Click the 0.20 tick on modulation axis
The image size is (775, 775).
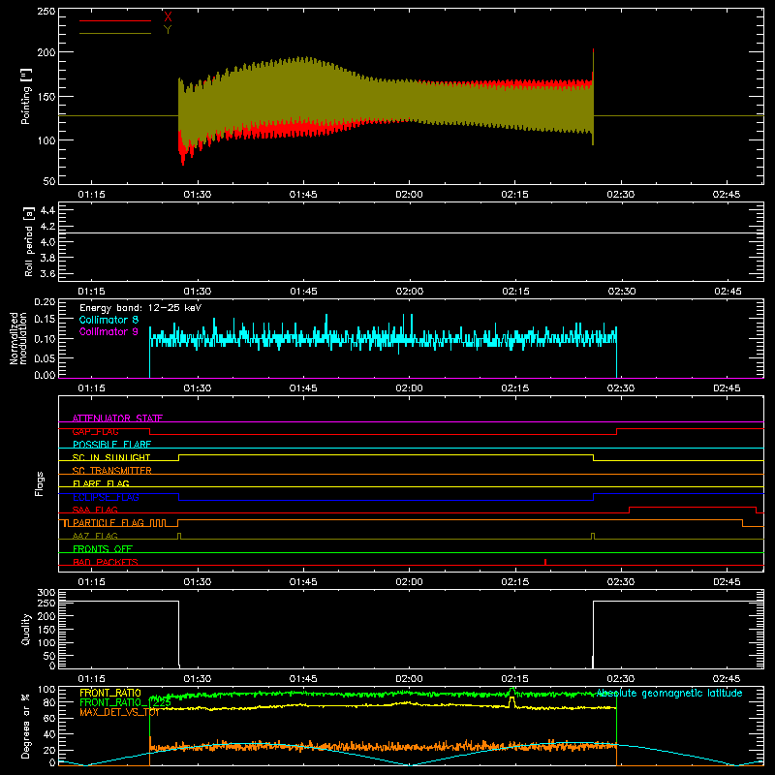click(45, 301)
